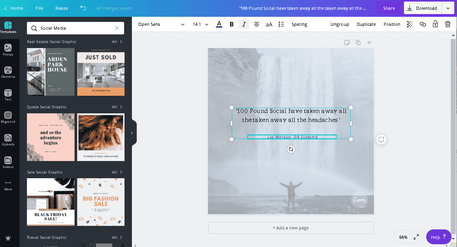
Task: Toggle bold text formatting
Action: [x=231, y=24]
